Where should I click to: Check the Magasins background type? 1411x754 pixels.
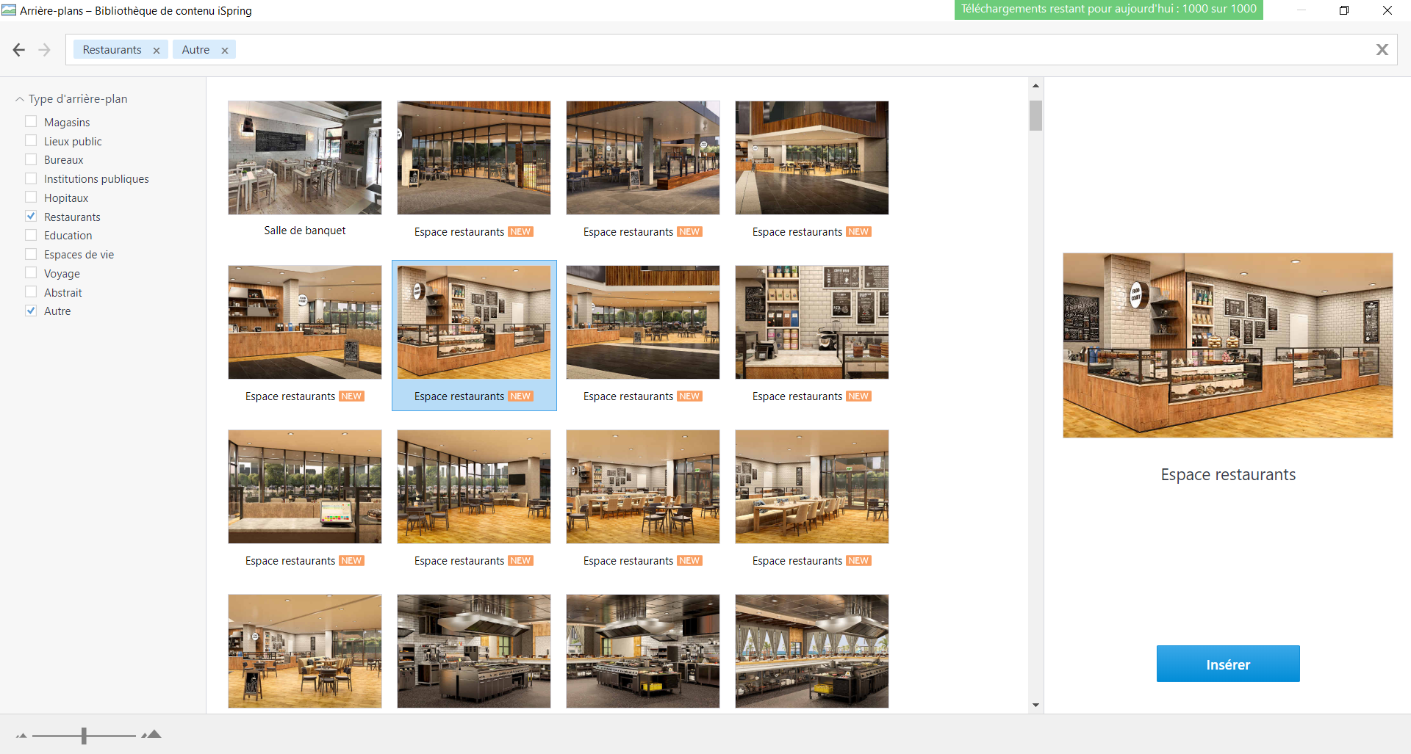31,122
